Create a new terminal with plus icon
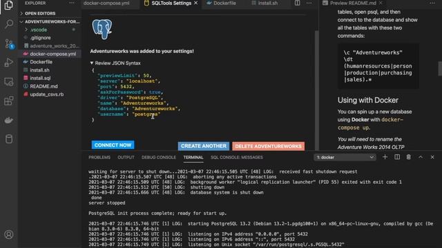Screen dimensions: 442x248 tap(385, 157)
